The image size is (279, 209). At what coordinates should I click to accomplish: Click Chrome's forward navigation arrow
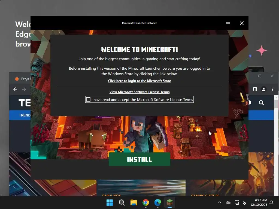coord(24,89)
